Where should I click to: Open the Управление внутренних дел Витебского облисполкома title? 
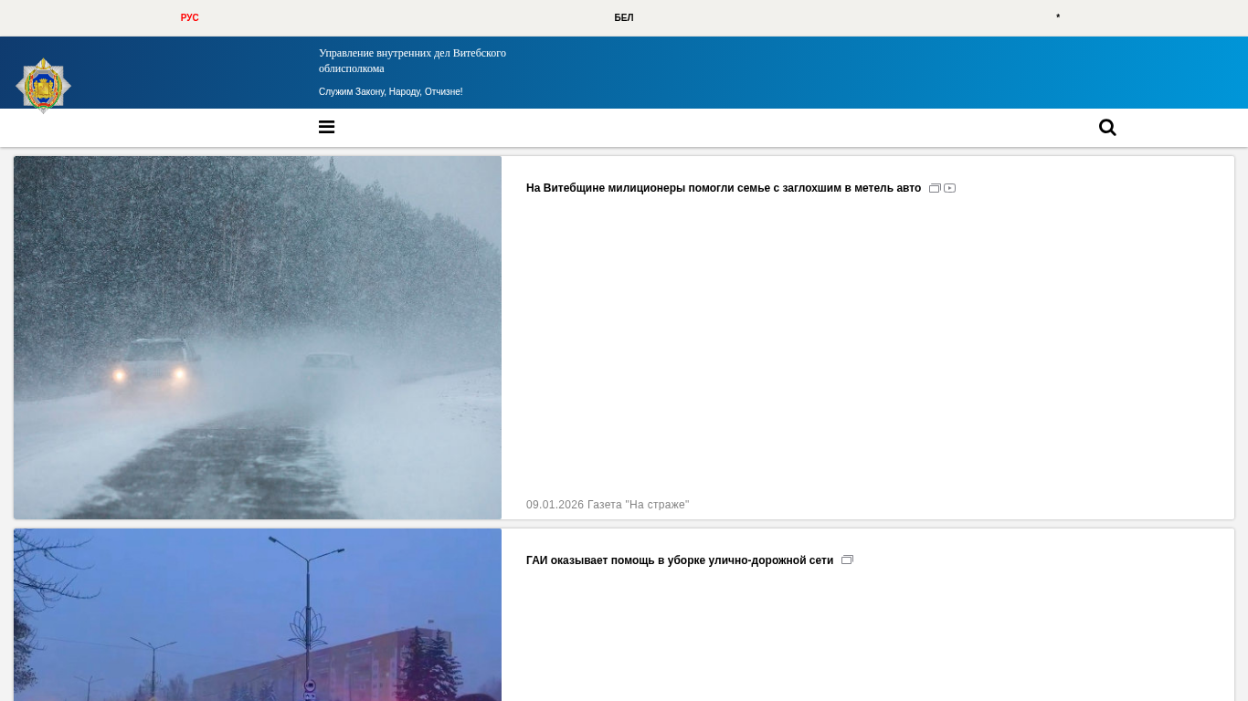(x=412, y=61)
